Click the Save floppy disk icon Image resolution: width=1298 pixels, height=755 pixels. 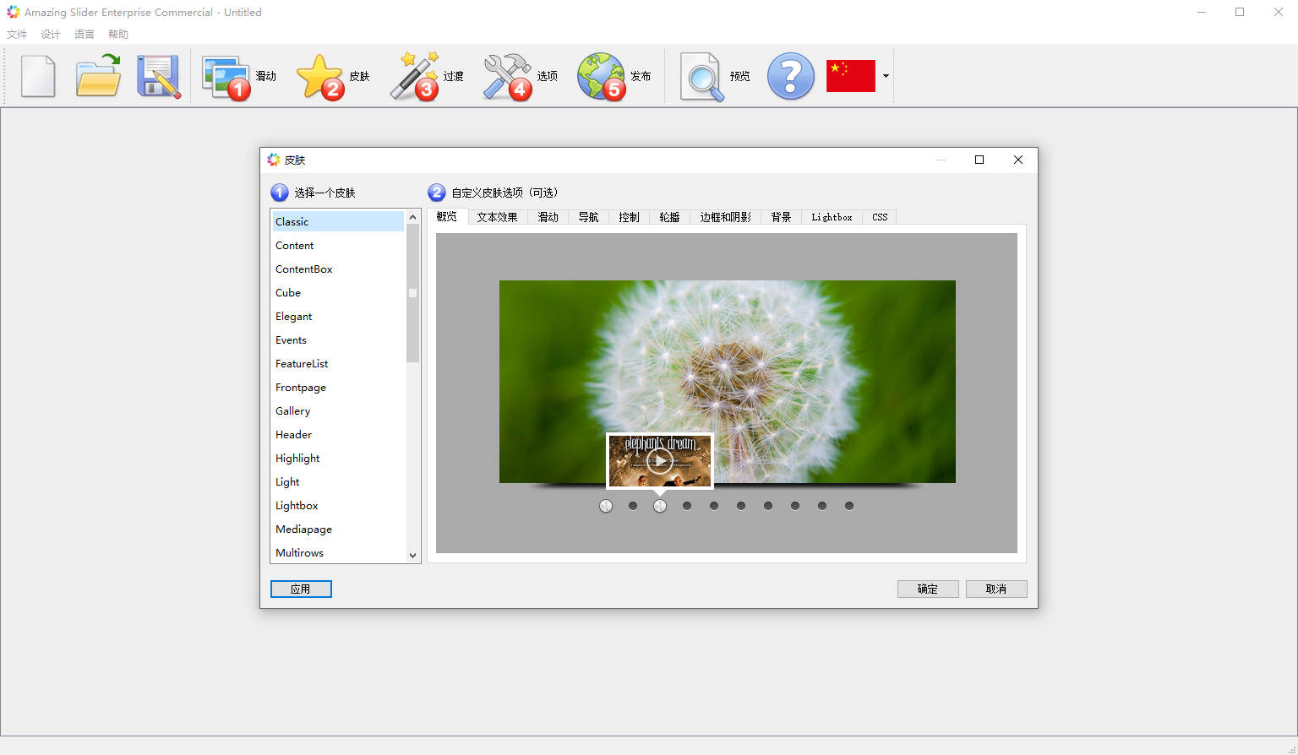point(158,77)
